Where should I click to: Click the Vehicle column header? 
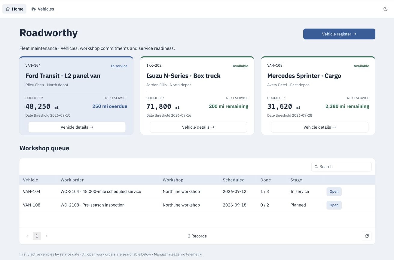click(31, 180)
